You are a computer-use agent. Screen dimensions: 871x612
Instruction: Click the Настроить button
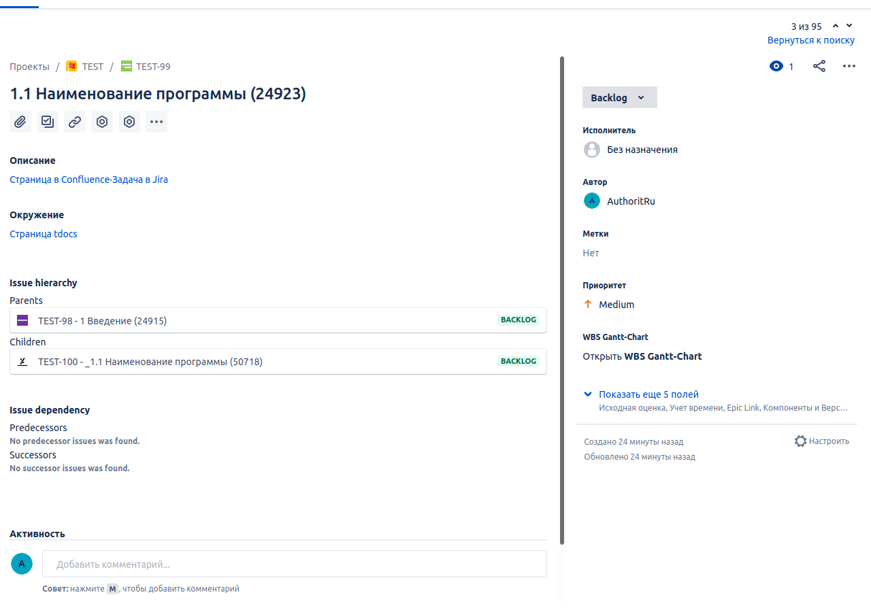click(822, 441)
